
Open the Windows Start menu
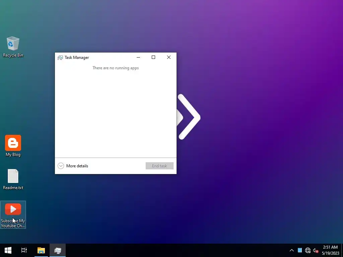click(x=8, y=250)
